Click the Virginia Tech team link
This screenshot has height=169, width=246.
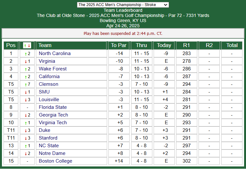coord(53,123)
